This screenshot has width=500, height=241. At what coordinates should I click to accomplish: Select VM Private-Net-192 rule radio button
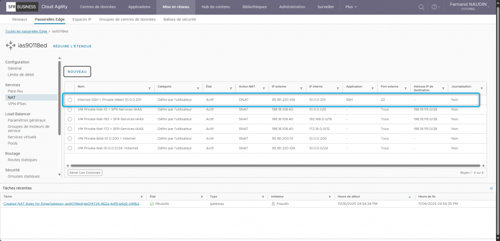(70, 119)
